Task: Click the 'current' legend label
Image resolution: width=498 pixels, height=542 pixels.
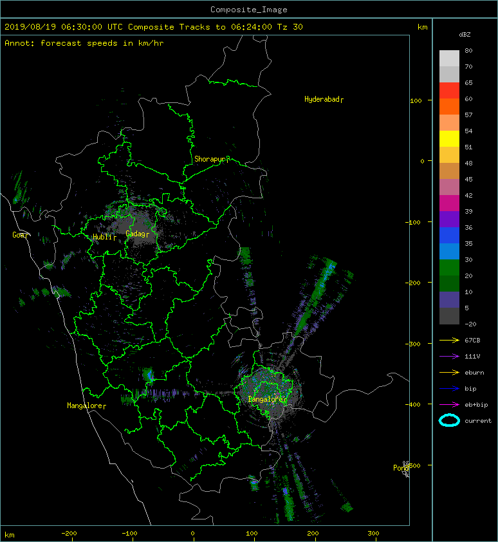Action: 478,421
